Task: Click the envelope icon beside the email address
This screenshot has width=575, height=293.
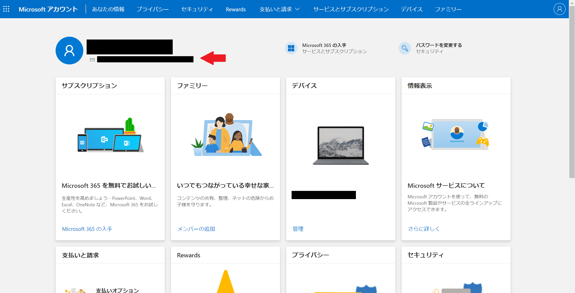Action: click(x=92, y=60)
